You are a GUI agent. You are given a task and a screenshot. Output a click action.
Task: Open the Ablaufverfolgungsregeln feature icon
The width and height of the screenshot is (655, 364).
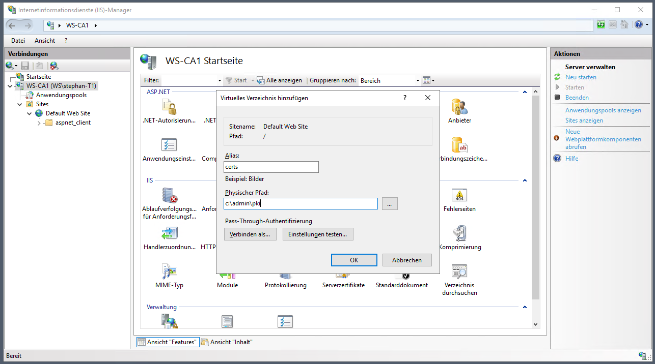169,195
